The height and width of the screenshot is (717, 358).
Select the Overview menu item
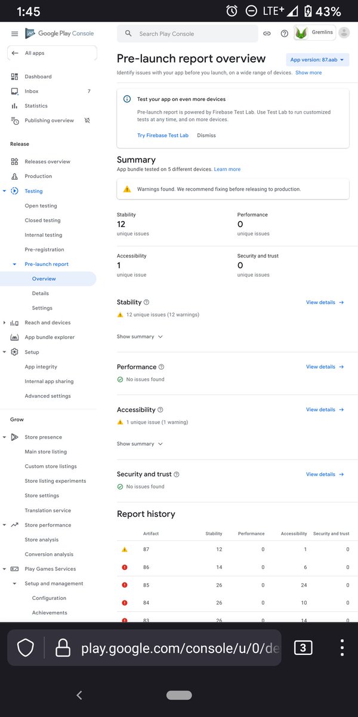tap(48, 279)
